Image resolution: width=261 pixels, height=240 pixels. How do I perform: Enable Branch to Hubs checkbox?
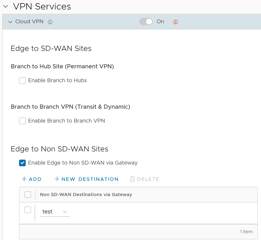[22, 80]
